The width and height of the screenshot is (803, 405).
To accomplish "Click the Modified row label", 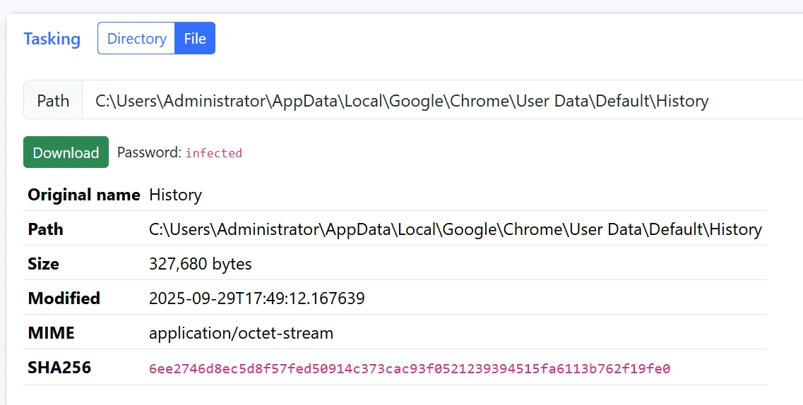I will point(64,298).
